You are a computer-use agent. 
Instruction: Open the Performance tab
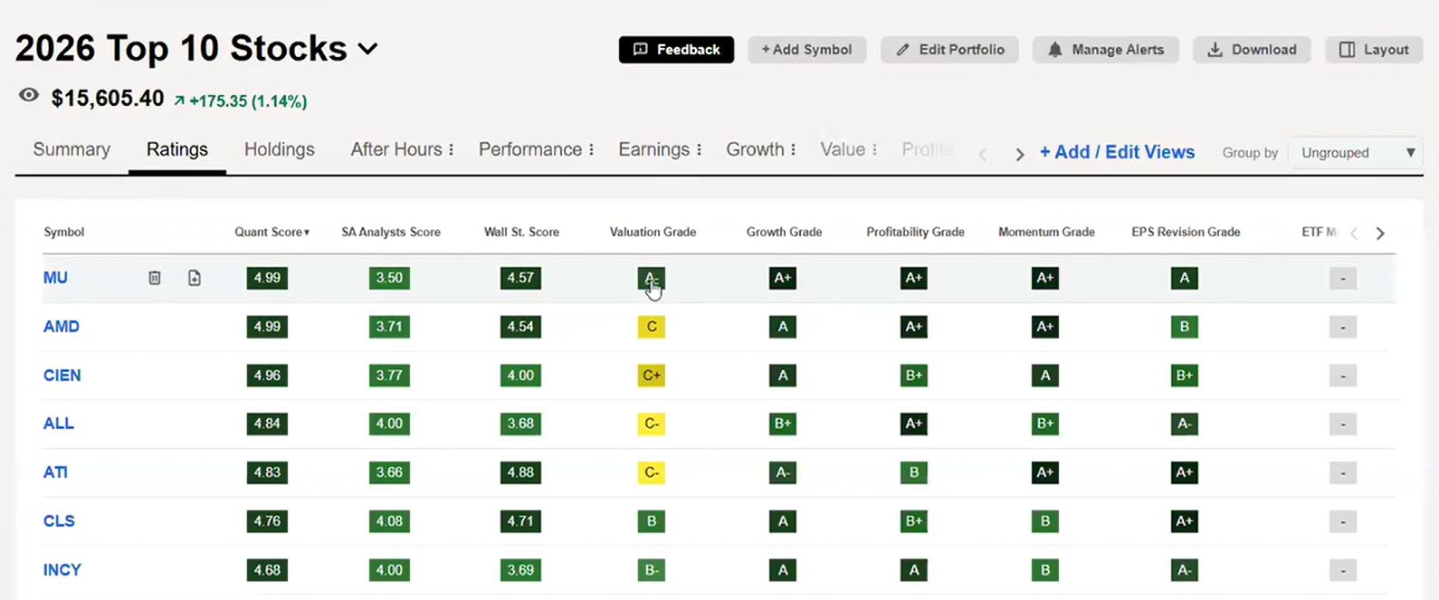pos(530,149)
